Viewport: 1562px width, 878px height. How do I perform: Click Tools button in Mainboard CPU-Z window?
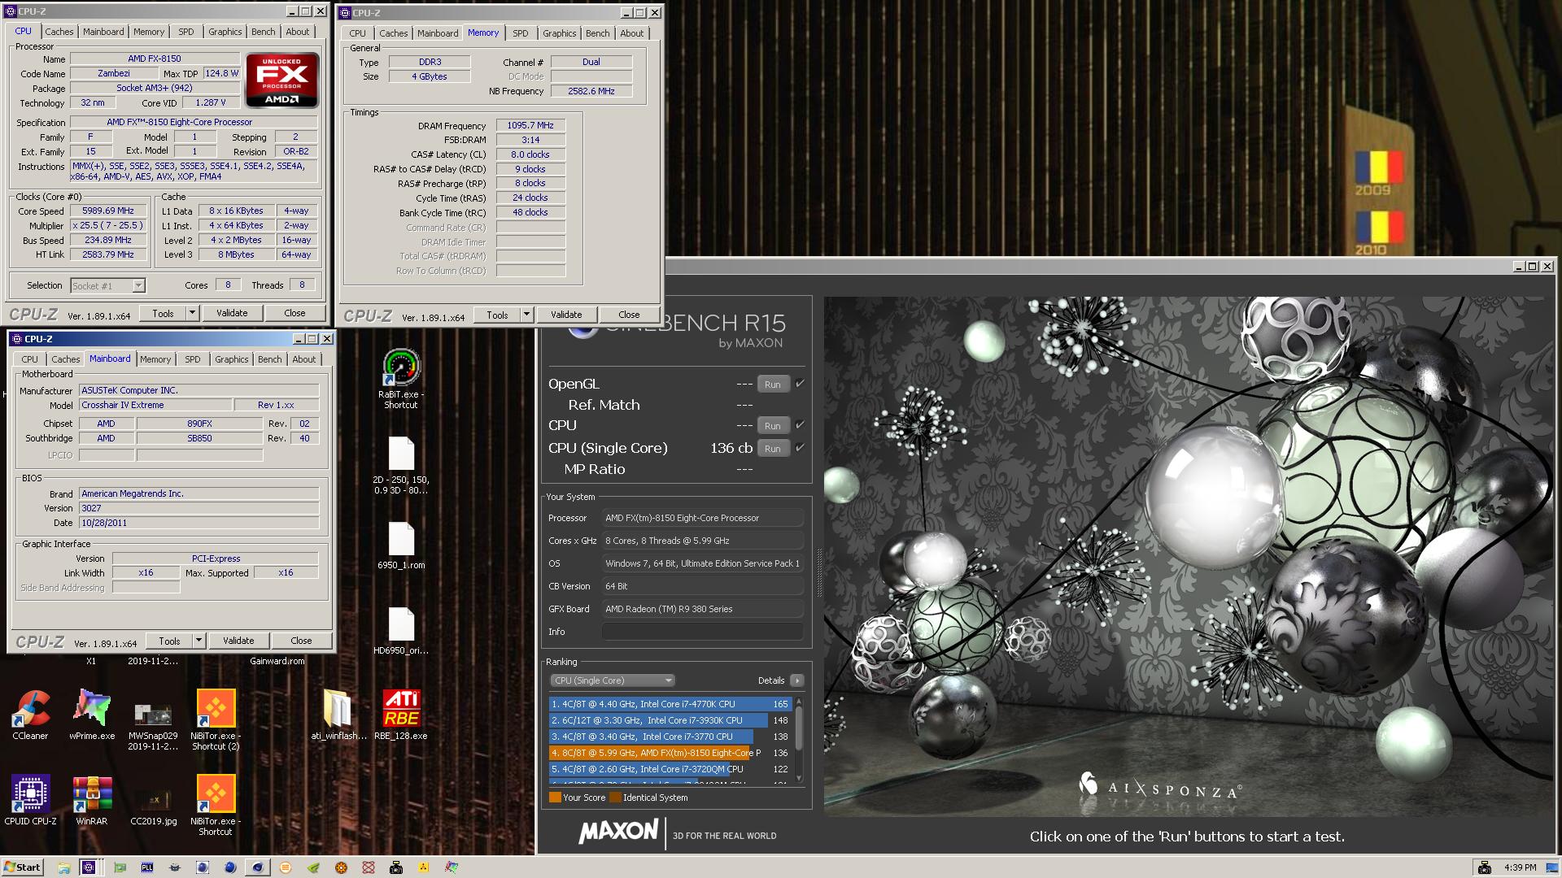coord(169,641)
